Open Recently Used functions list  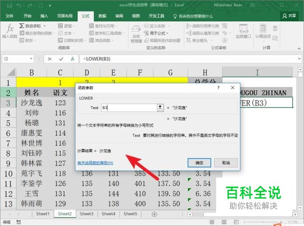point(36,33)
